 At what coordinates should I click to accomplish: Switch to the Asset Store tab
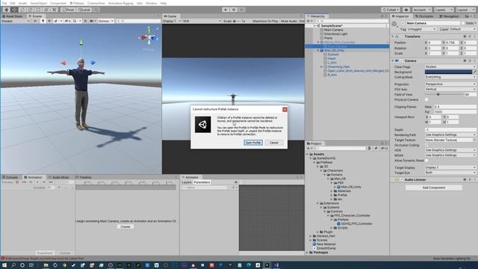click(x=13, y=16)
